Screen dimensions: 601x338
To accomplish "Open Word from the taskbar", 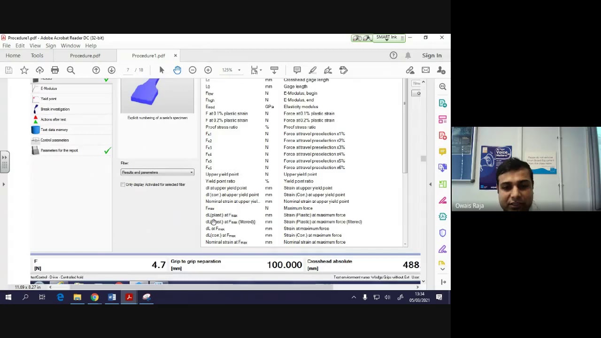I will click(112, 297).
